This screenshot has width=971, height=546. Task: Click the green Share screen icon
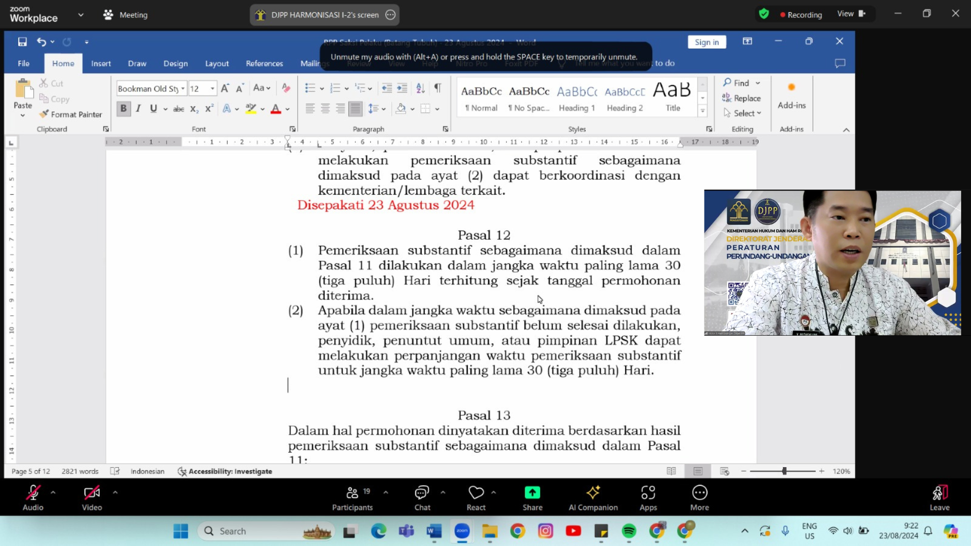pyautogui.click(x=533, y=492)
